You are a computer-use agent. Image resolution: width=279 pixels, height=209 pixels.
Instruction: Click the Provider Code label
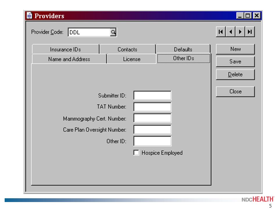47,32
